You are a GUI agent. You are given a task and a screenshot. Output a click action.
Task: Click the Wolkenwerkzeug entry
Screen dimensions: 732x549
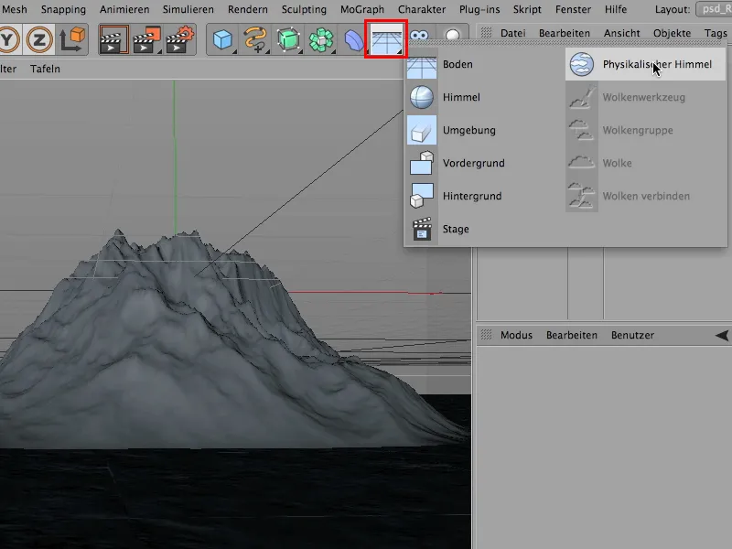pos(646,97)
